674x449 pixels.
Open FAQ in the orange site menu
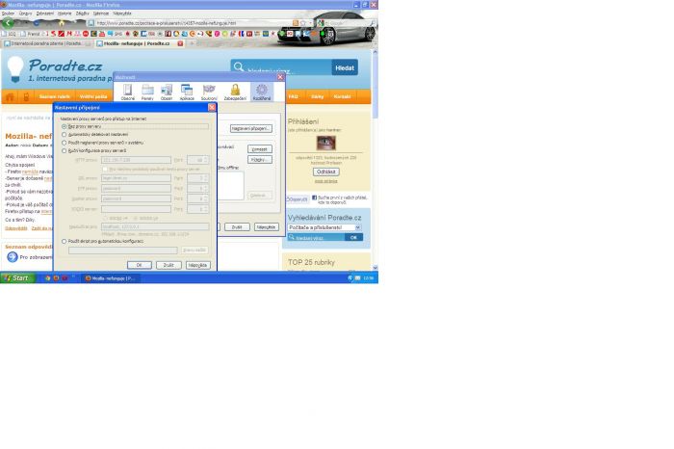coord(294,96)
